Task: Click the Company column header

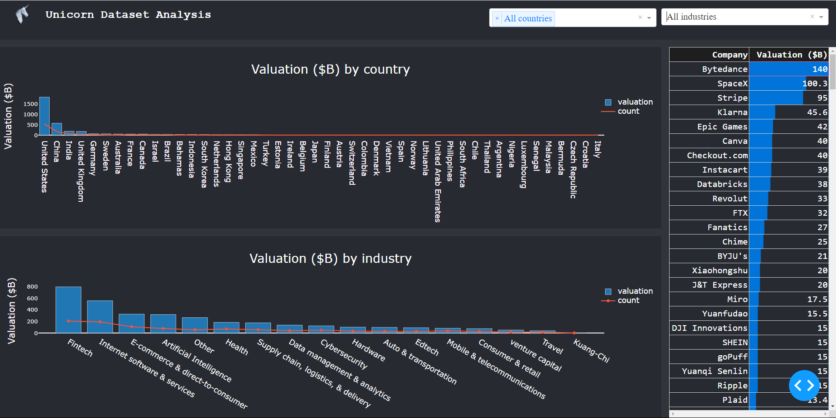Action: (x=709, y=54)
